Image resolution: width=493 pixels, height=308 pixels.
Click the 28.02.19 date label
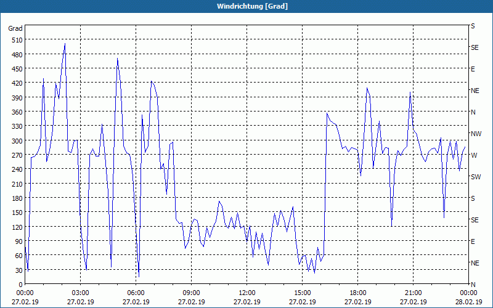point(468,302)
